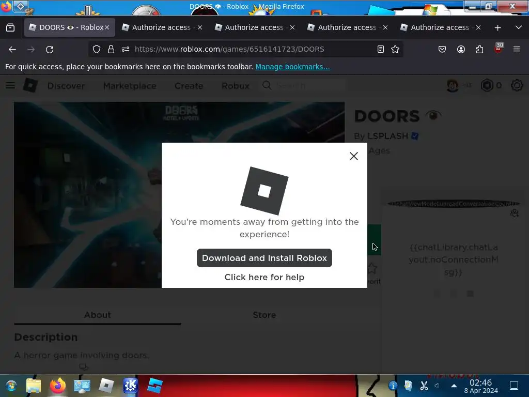Image resolution: width=529 pixels, height=397 pixels.
Task: Reload the current page
Action: click(50, 49)
